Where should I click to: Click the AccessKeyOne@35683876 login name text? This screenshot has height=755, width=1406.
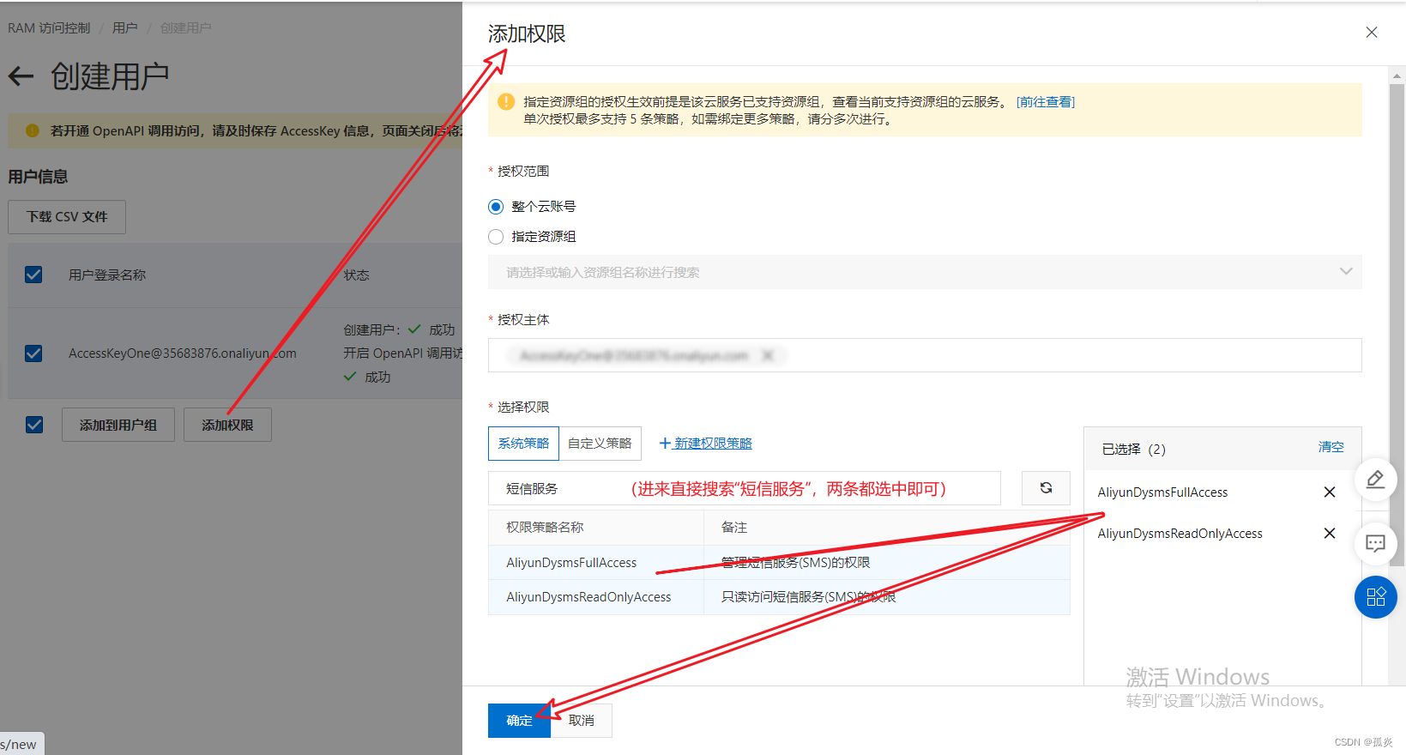coord(183,353)
